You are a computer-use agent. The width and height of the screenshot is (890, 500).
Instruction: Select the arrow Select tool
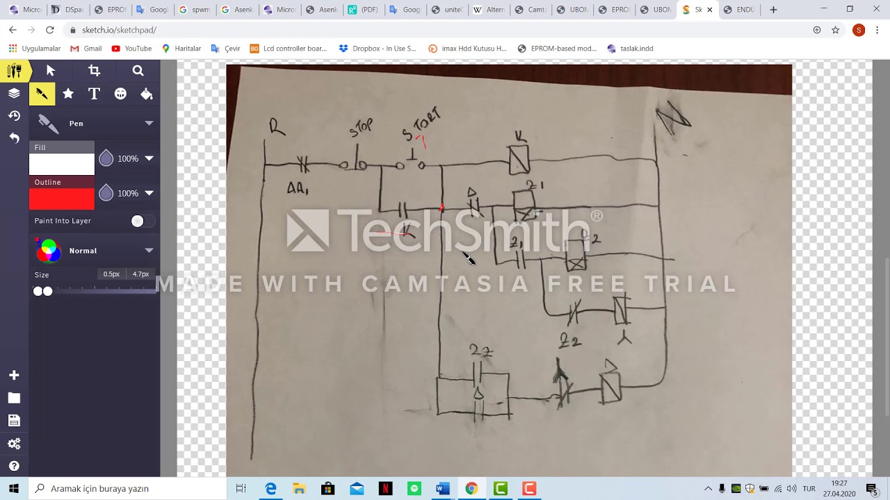click(x=51, y=71)
